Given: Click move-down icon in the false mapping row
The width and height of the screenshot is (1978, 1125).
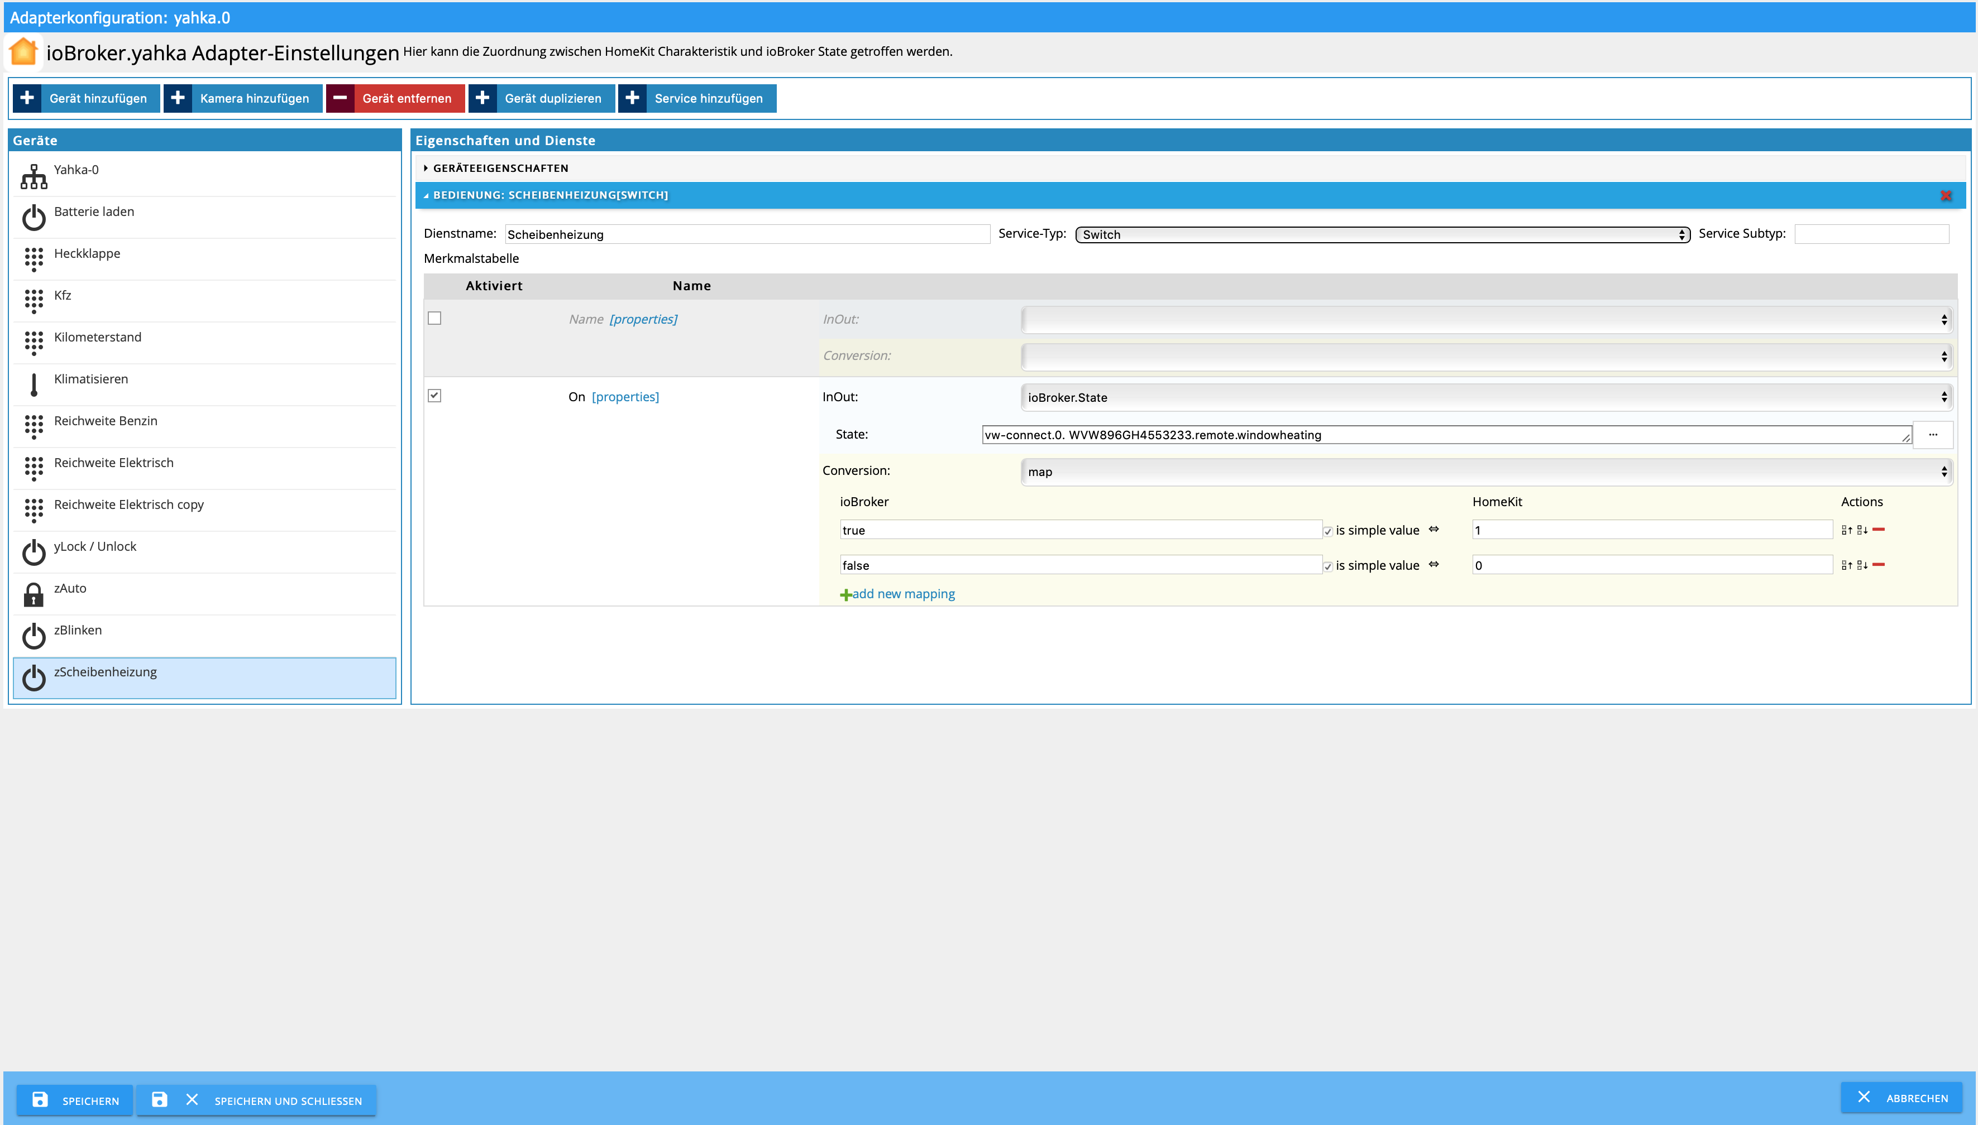Looking at the screenshot, I should [1862, 566].
